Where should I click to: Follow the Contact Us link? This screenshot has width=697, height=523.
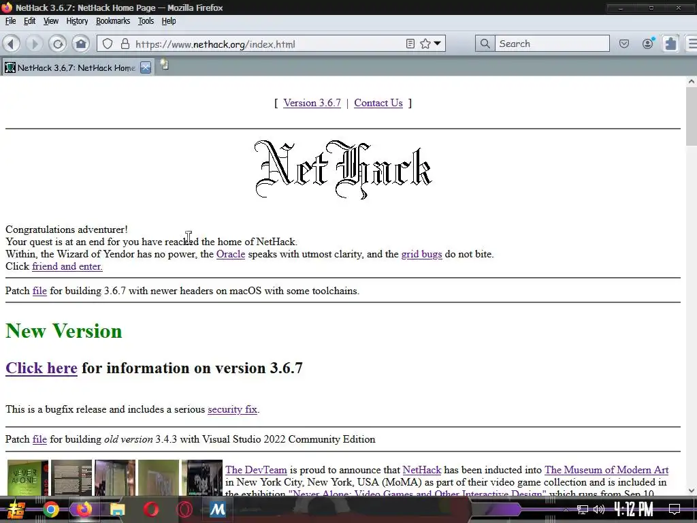click(378, 103)
